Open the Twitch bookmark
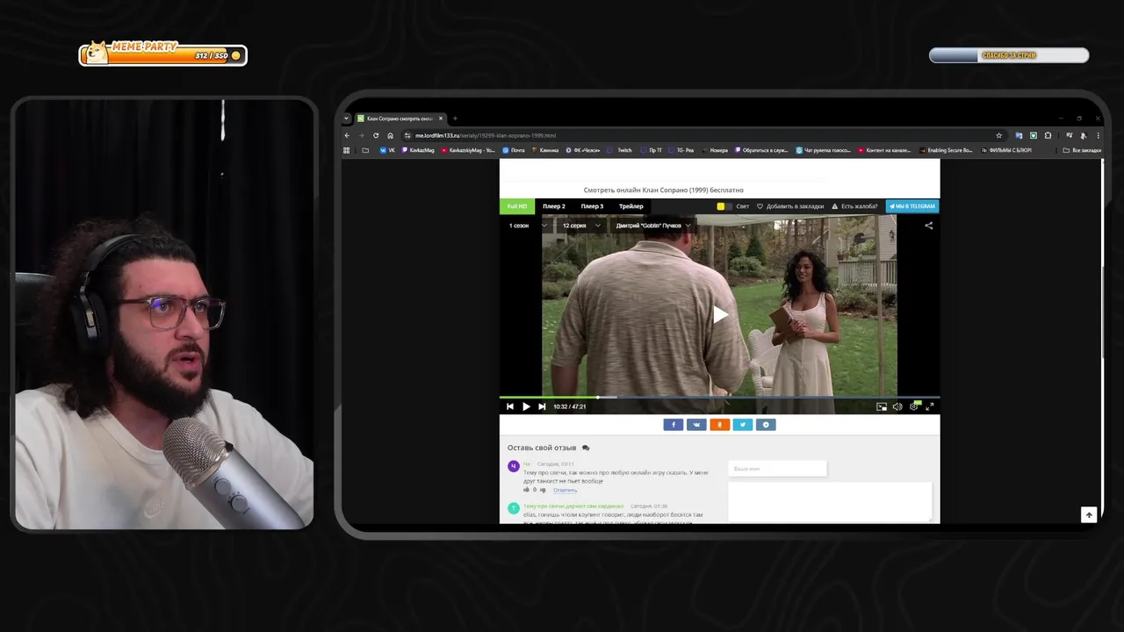This screenshot has height=632, width=1124. pos(620,150)
